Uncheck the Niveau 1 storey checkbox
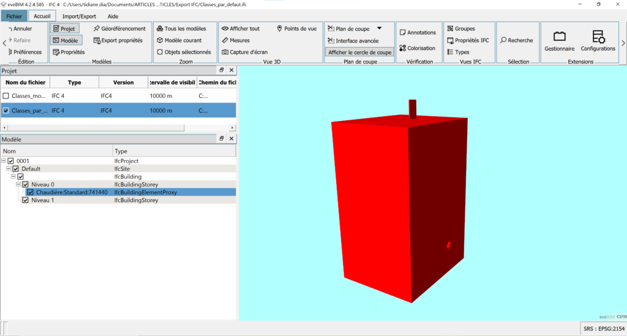The width and height of the screenshot is (627, 336). pos(26,200)
